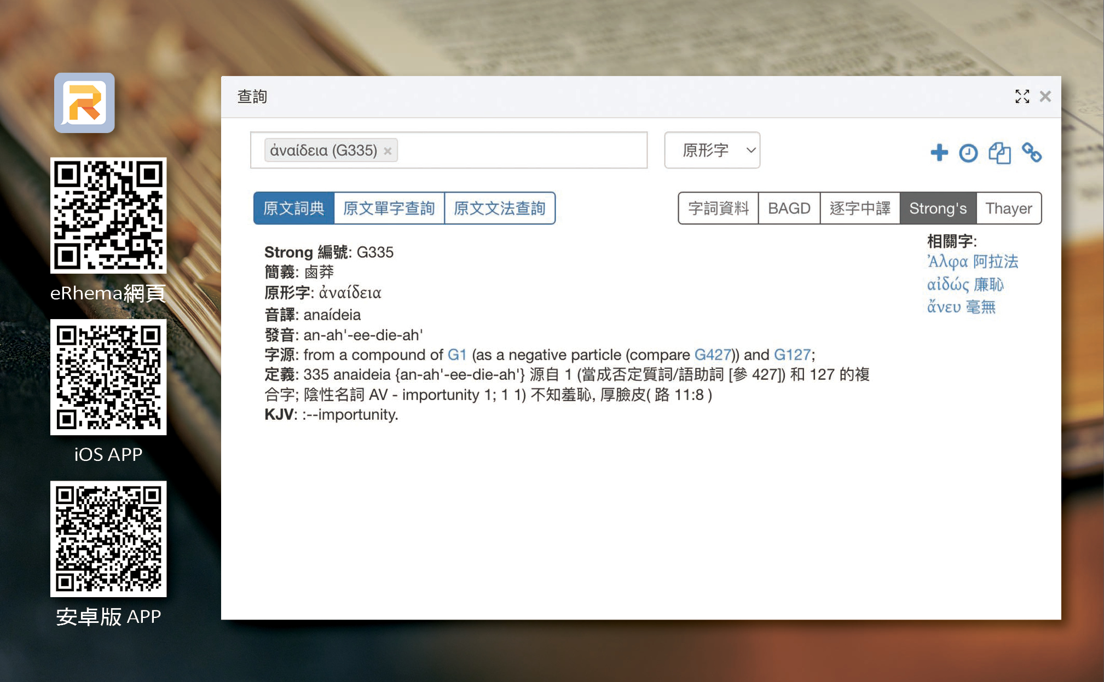The height and width of the screenshot is (682, 1104).
Task: Open the G427 Strong's number link
Action: click(x=712, y=355)
